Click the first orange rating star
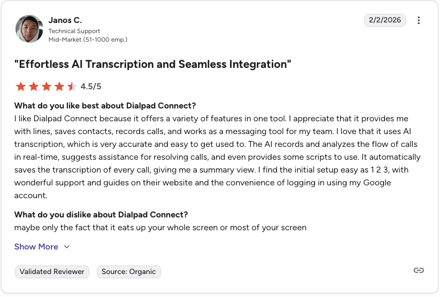 pyautogui.click(x=21, y=87)
